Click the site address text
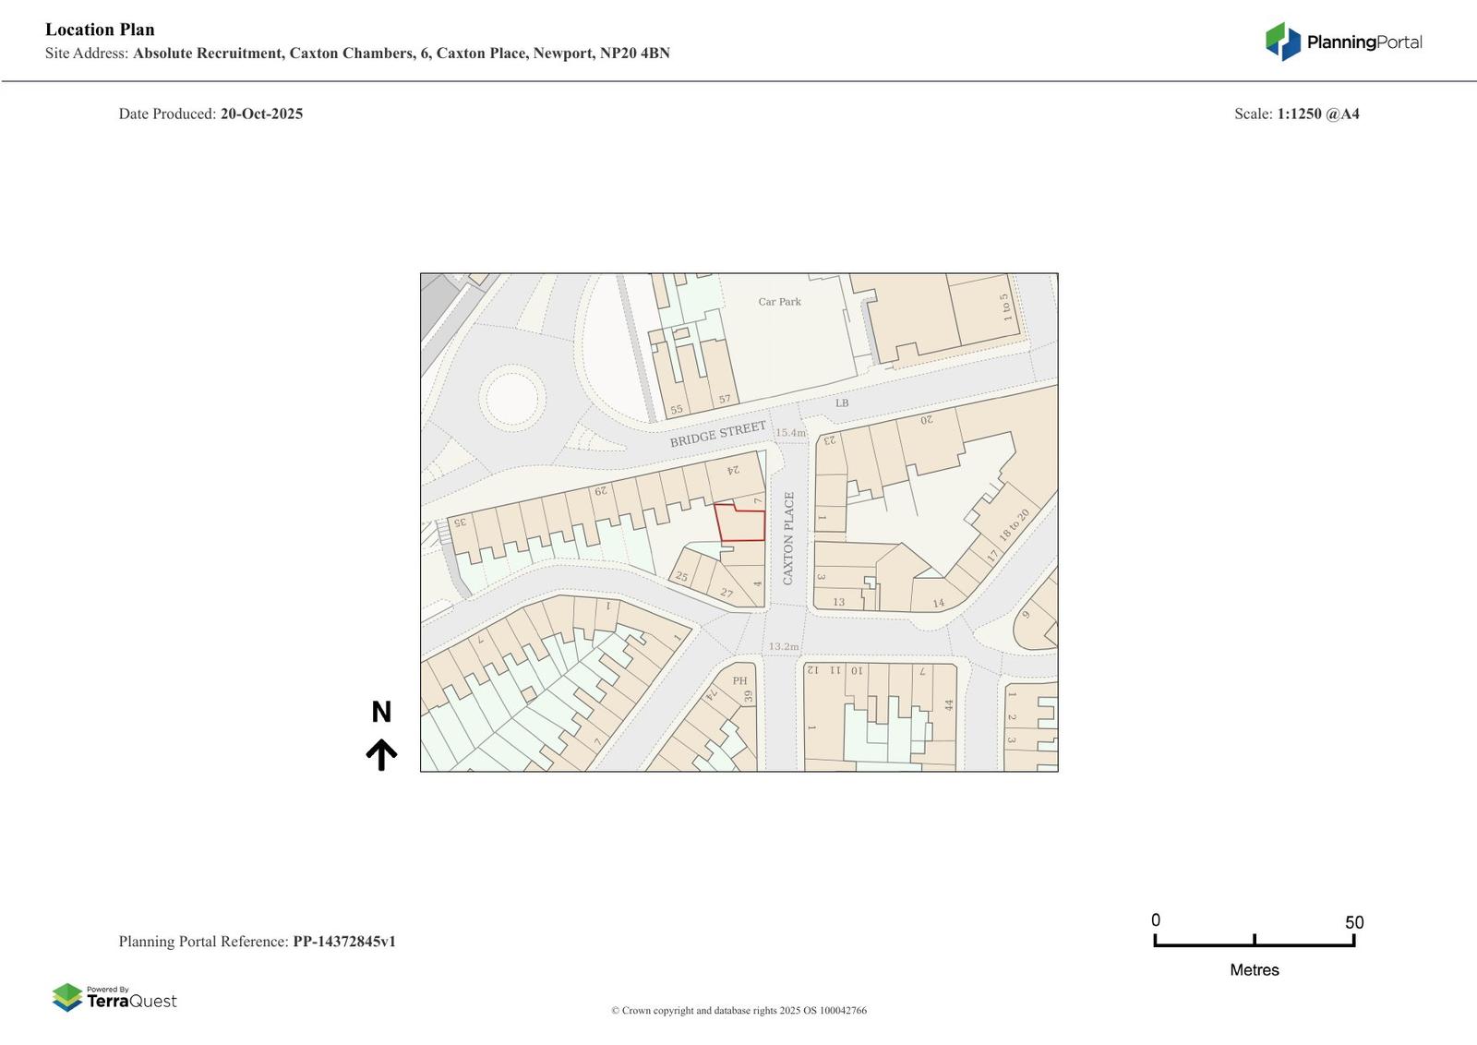 tap(401, 54)
